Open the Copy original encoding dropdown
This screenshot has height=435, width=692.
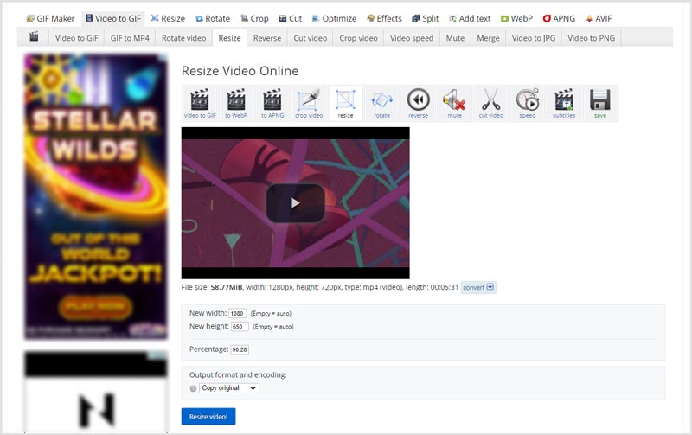[229, 387]
